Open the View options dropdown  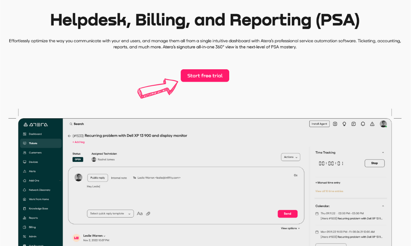point(290,228)
